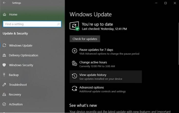
Task: Click the Backup arrow icon
Action: point(4,75)
